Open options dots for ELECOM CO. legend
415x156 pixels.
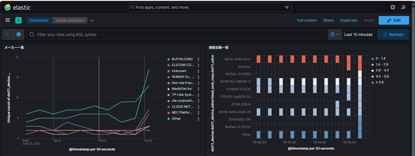(199, 65)
